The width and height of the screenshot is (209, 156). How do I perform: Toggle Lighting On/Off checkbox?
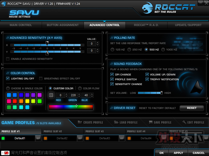pos(8,78)
